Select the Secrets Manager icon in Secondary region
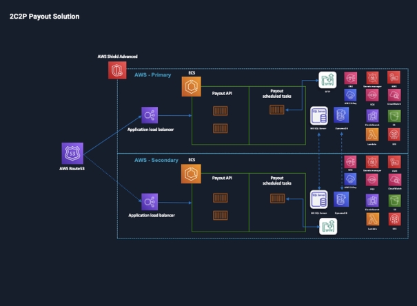The height and width of the screenshot is (306, 417). click(x=372, y=161)
